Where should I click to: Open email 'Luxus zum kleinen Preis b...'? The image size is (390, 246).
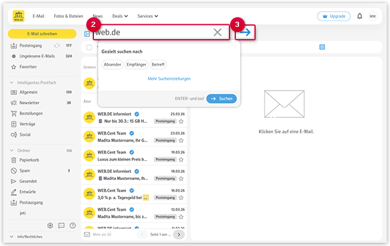pos(134,156)
